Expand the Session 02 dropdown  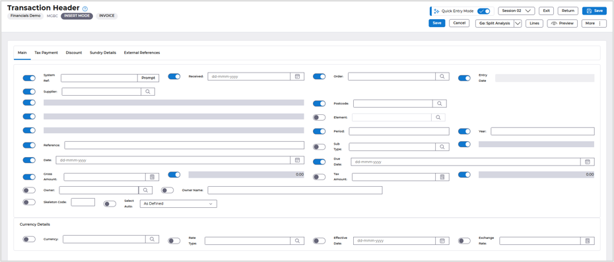click(x=516, y=11)
